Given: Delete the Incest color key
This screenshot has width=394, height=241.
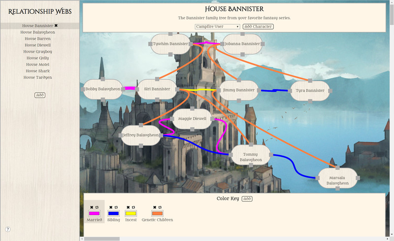Looking at the screenshot, I should pyautogui.click(x=128, y=207).
